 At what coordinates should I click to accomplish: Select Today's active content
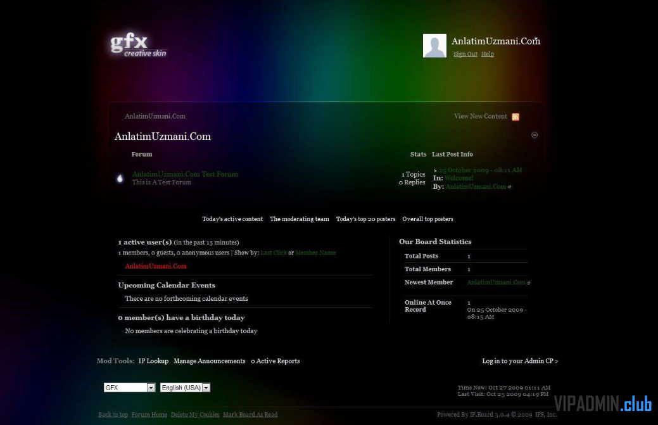pos(232,219)
